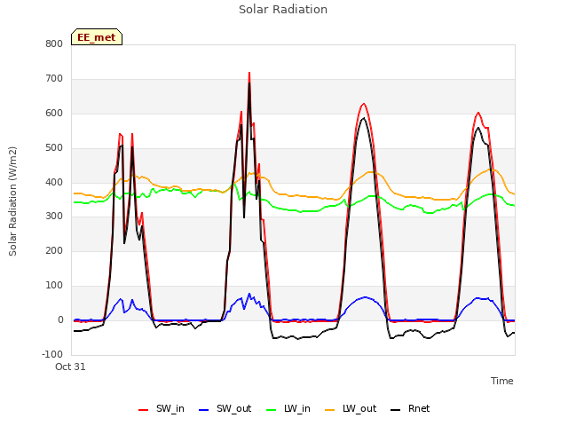Click the green LW_in legend swatch
This screenshot has width=568, height=426.
272,410
